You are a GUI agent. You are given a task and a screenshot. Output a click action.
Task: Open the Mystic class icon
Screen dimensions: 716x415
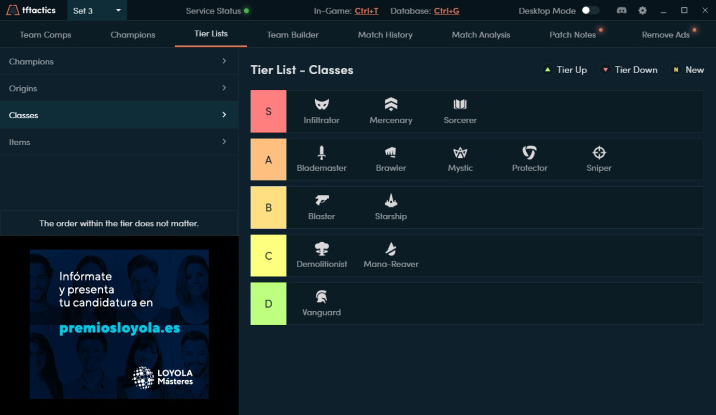coord(460,153)
